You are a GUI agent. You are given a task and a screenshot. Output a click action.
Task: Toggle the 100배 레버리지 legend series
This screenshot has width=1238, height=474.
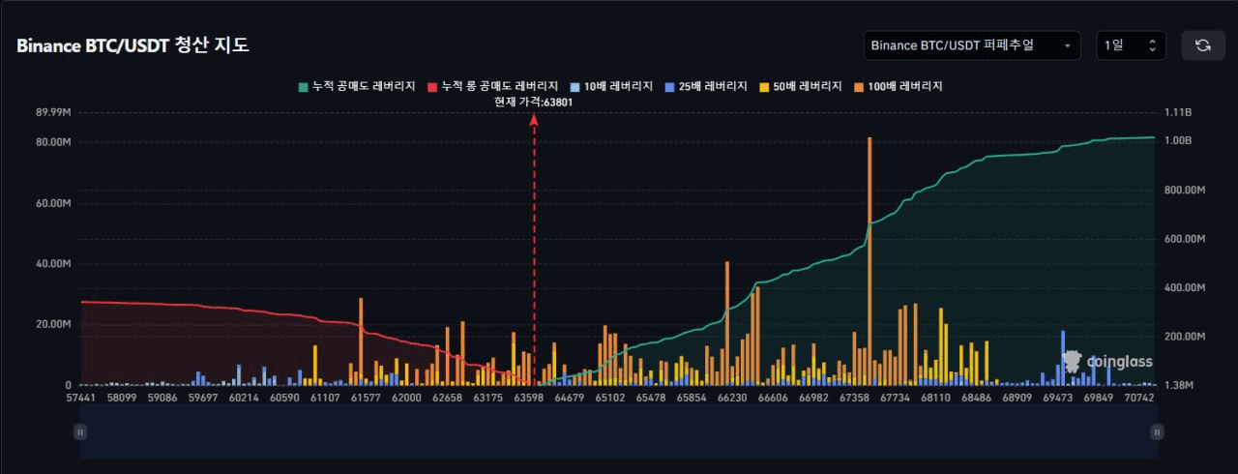899,86
